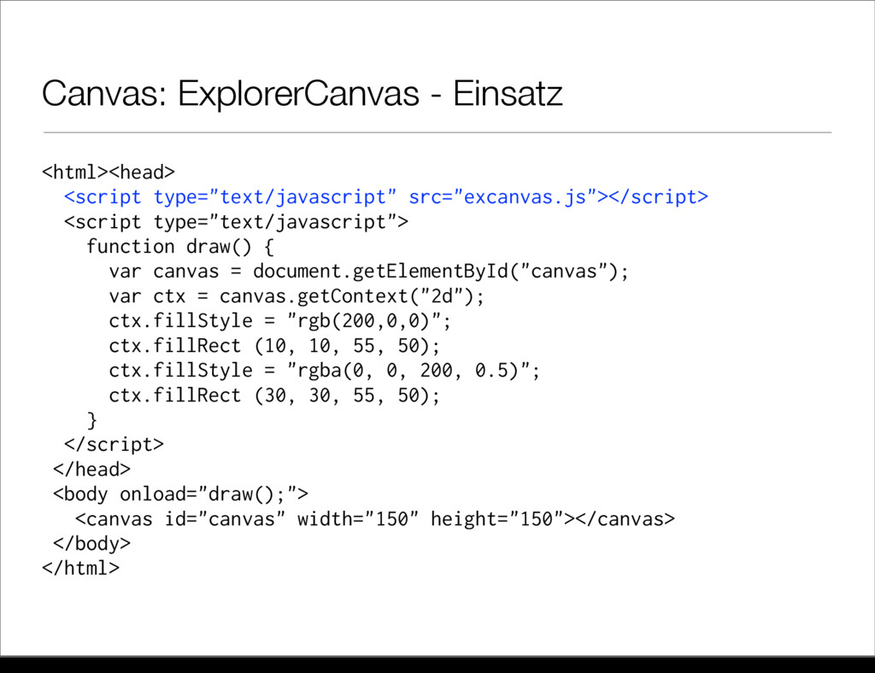Click the 'function draw() {' line

point(180,247)
